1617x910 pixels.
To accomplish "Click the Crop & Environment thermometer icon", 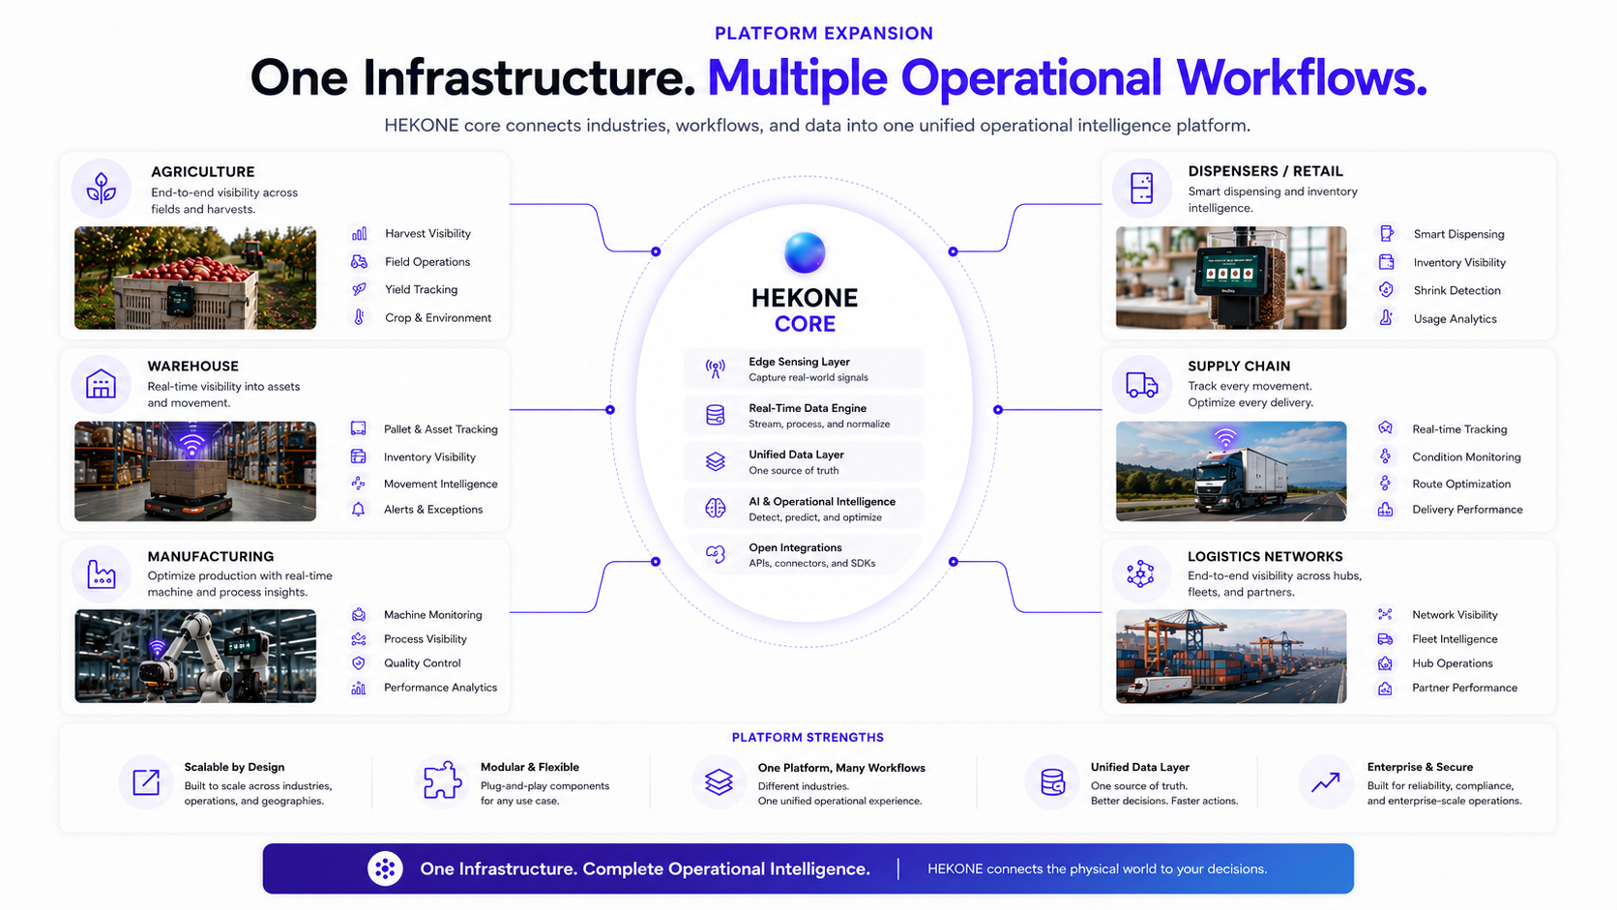I will click(359, 317).
